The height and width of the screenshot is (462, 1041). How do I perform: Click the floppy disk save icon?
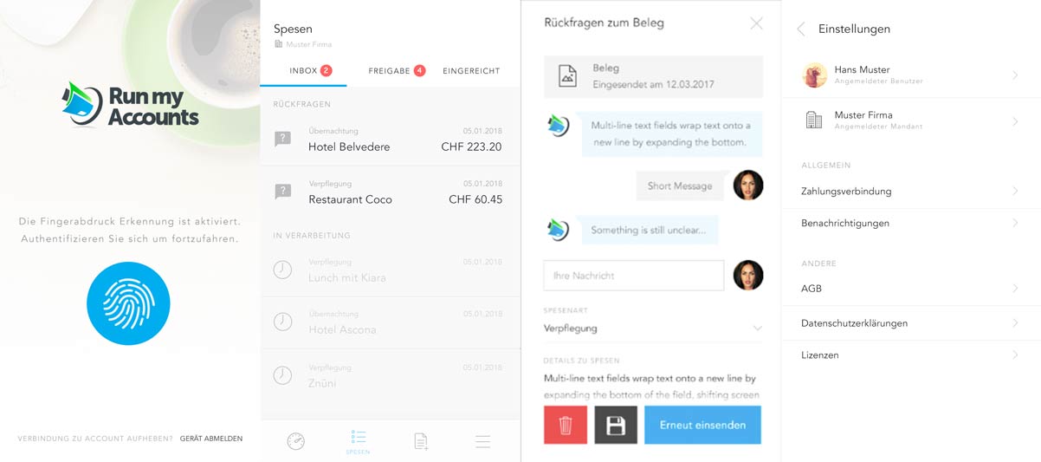pos(616,426)
